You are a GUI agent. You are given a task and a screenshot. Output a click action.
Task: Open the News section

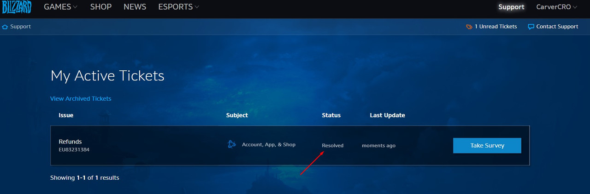[135, 7]
